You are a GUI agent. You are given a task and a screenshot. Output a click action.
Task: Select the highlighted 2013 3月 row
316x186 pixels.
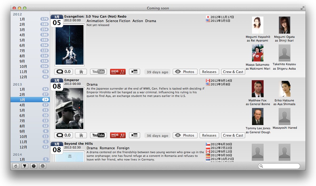[30, 100]
